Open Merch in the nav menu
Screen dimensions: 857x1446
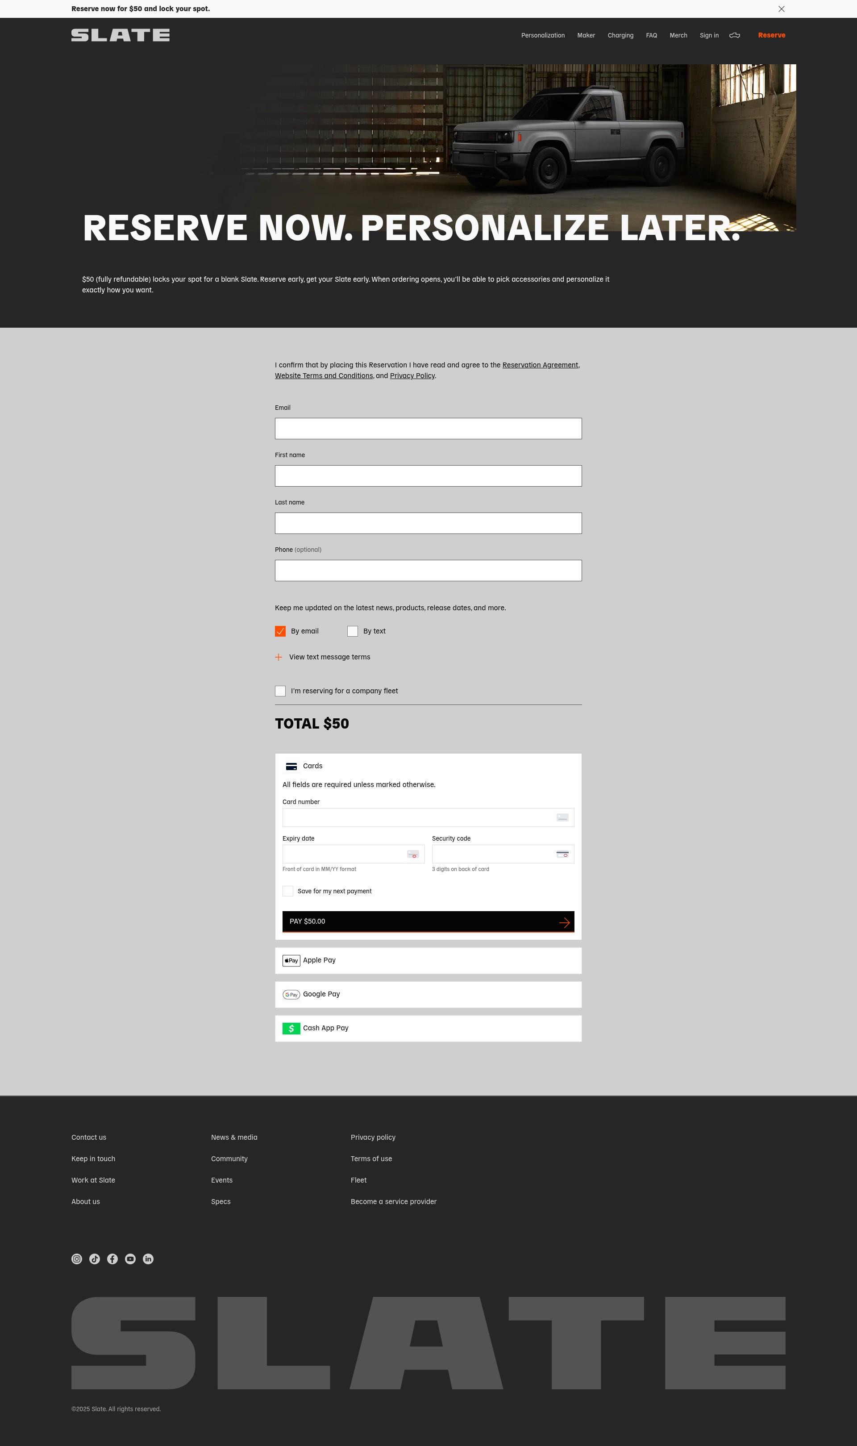[x=678, y=35]
